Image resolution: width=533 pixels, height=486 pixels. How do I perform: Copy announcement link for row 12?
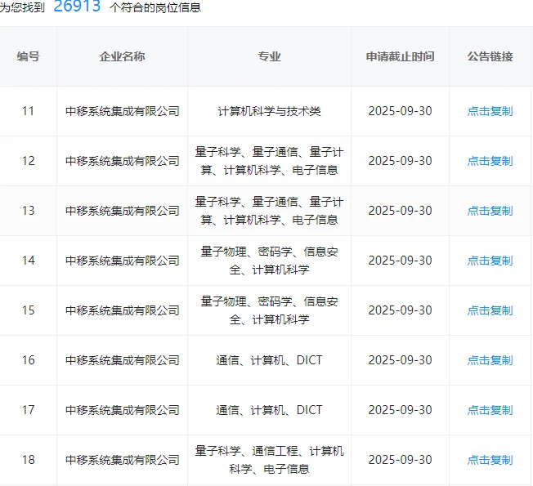pyautogui.click(x=490, y=161)
